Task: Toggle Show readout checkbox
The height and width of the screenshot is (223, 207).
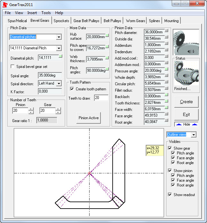Action: pos(170,194)
